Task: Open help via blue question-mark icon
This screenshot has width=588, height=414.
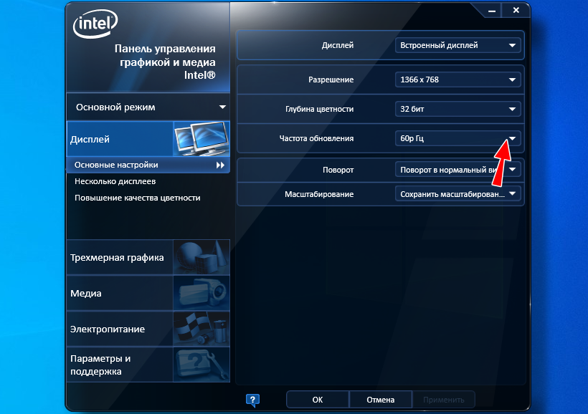Action: tap(252, 400)
